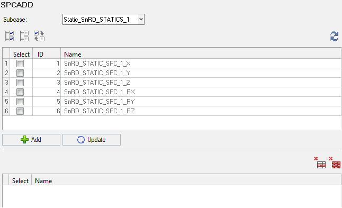Click the deselect all checkboxes icon
The height and width of the screenshot is (208, 342).
point(24,36)
